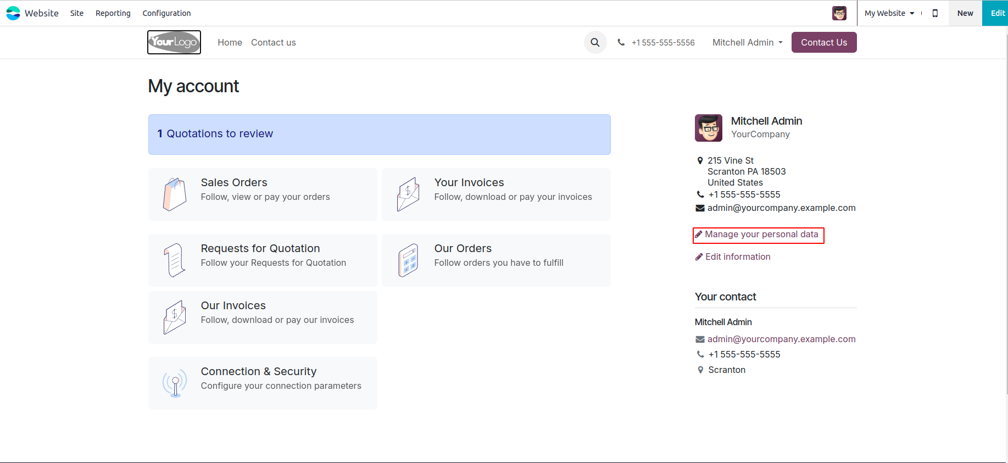This screenshot has height=463, width=1008.
Task: Open the Site menu
Action: point(77,13)
